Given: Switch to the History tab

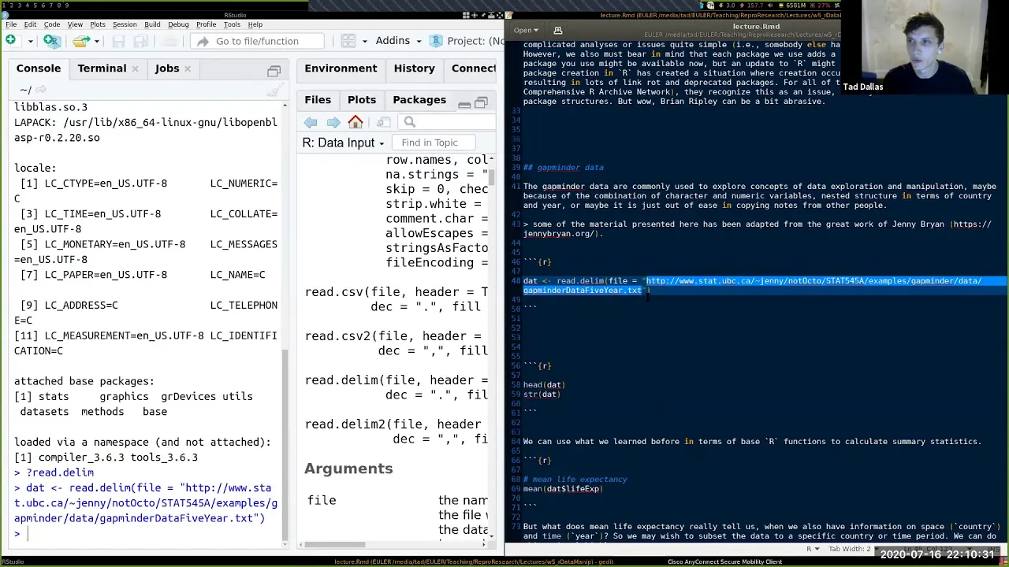Looking at the screenshot, I should (x=414, y=69).
